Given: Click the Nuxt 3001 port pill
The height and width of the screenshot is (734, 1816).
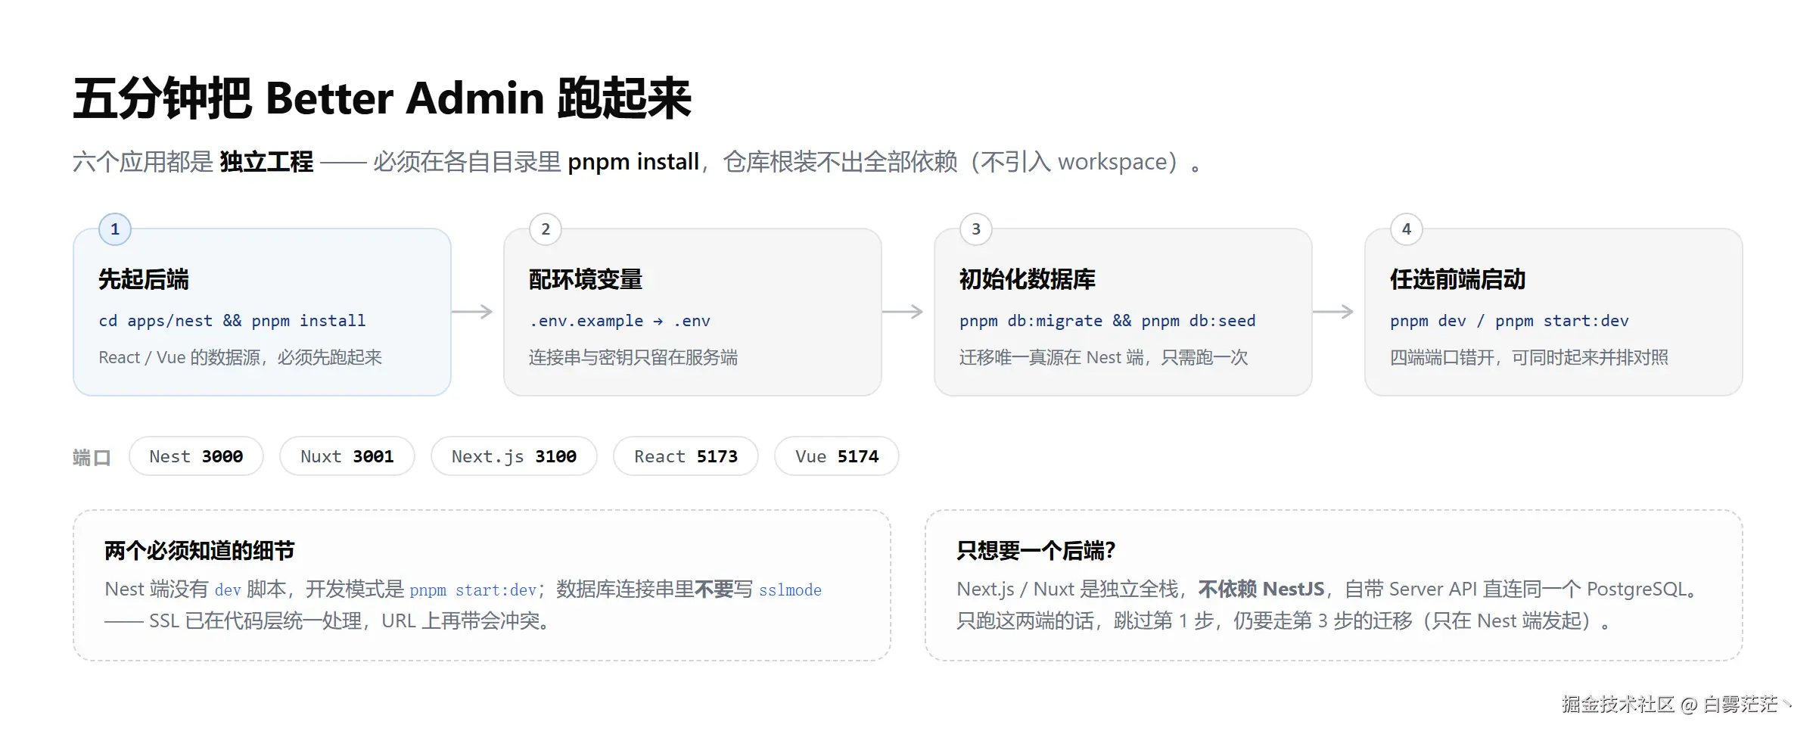Looking at the screenshot, I should pos(347,456).
